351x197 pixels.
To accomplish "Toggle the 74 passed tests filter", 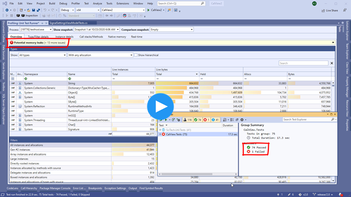I will point(198,120).
